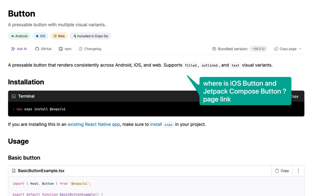This screenshot has height=196, width=320.
Task: Click the Terminal icon in code block header
Action: pyautogui.click(x=14, y=96)
